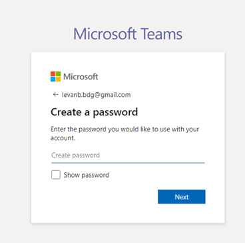Focus the Create password input field

(x=128, y=156)
